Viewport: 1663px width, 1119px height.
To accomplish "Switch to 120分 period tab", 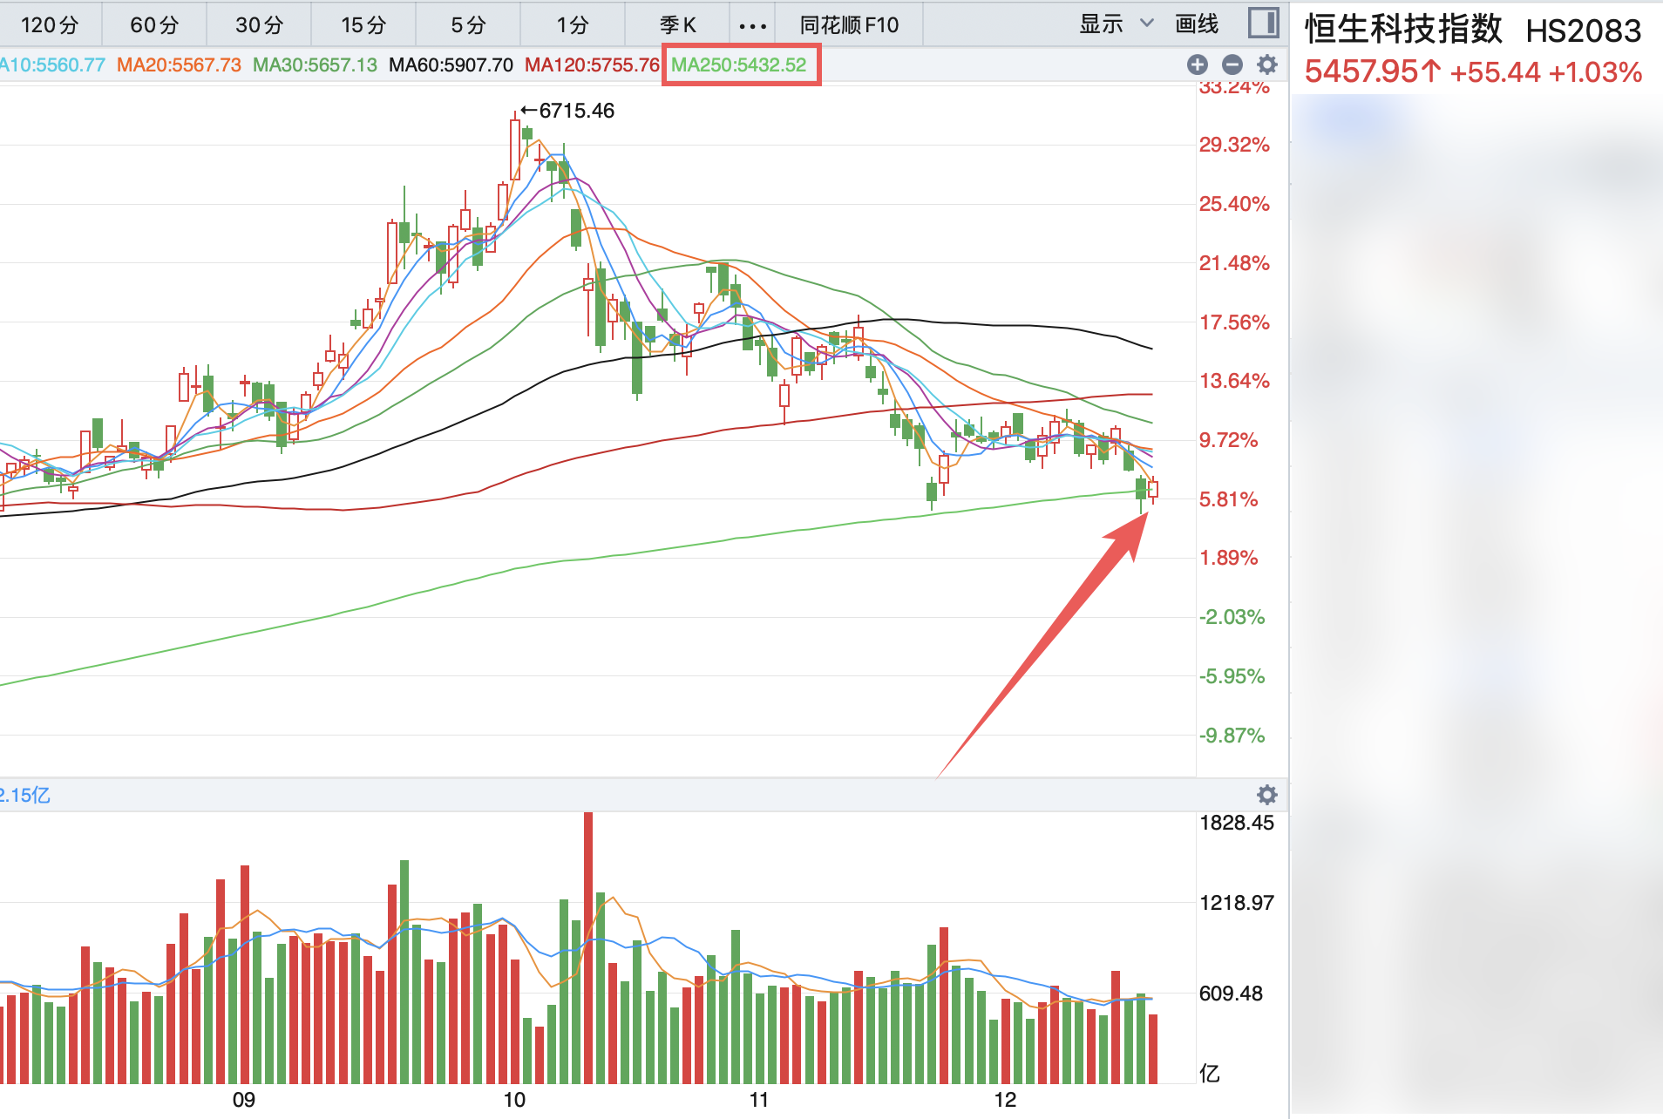I will (50, 25).
